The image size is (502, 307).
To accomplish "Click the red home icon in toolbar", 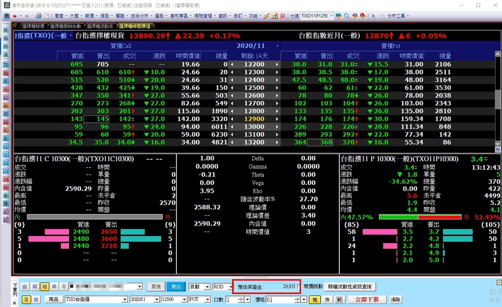I will point(7,16).
